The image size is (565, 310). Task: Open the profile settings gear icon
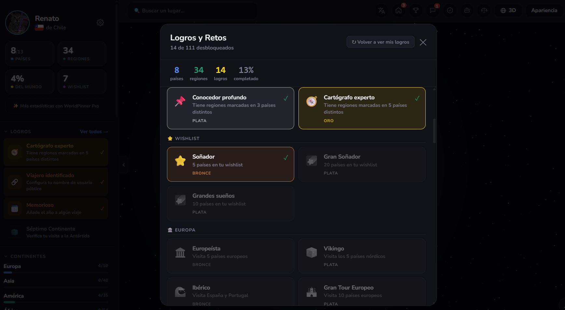click(x=100, y=22)
